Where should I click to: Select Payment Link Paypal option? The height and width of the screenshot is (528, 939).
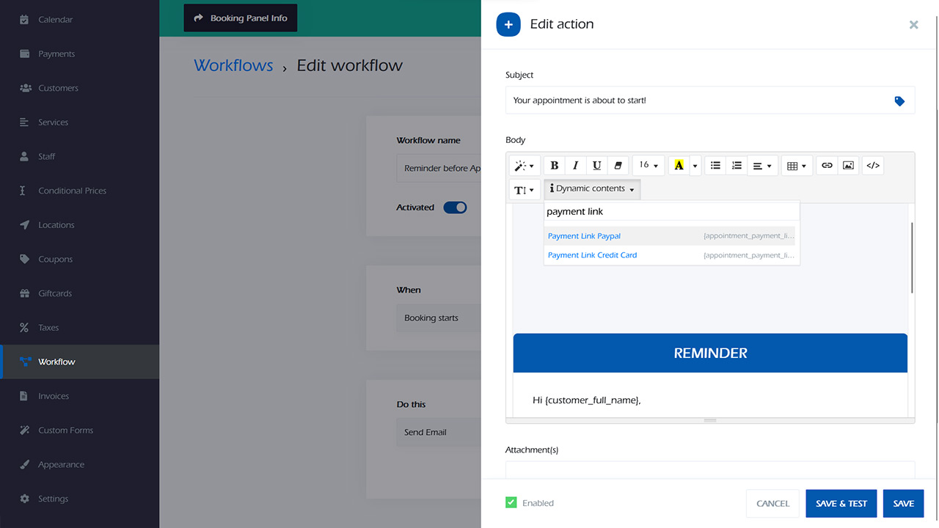[x=671, y=236]
